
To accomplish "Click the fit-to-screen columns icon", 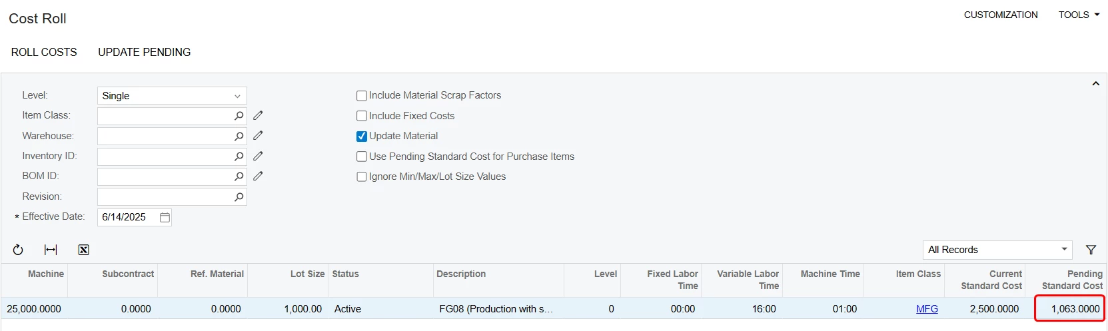I will pos(51,250).
